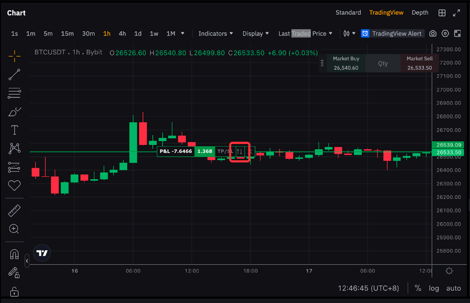Switch to the Depth tab
The height and width of the screenshot is (303, 470).
tap(420, 13)
